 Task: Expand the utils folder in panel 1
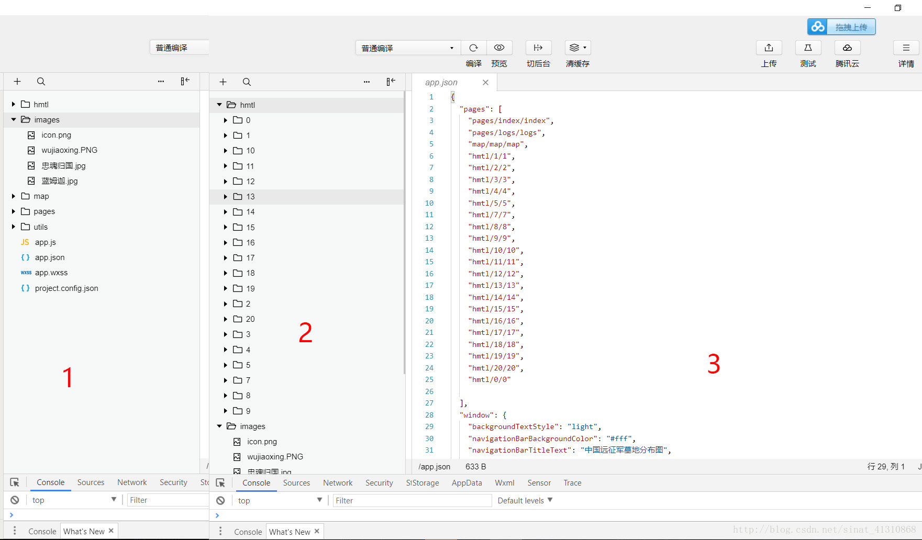[14, 227]
